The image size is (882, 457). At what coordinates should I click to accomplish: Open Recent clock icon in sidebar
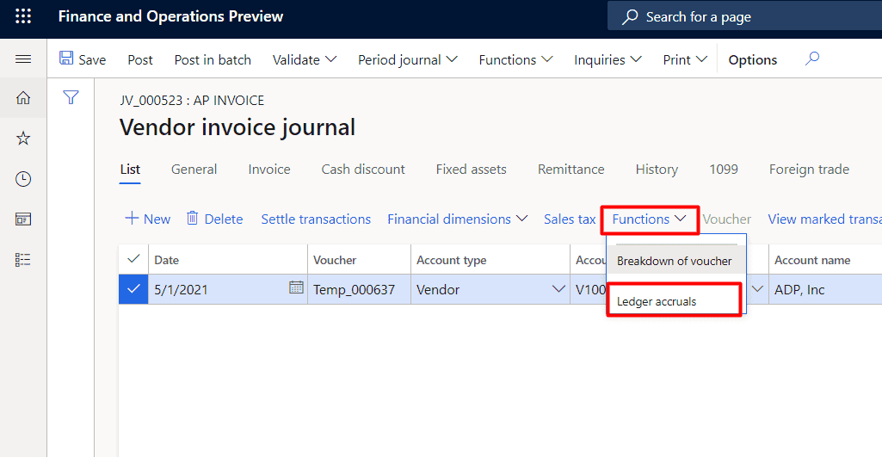(23, 179)
